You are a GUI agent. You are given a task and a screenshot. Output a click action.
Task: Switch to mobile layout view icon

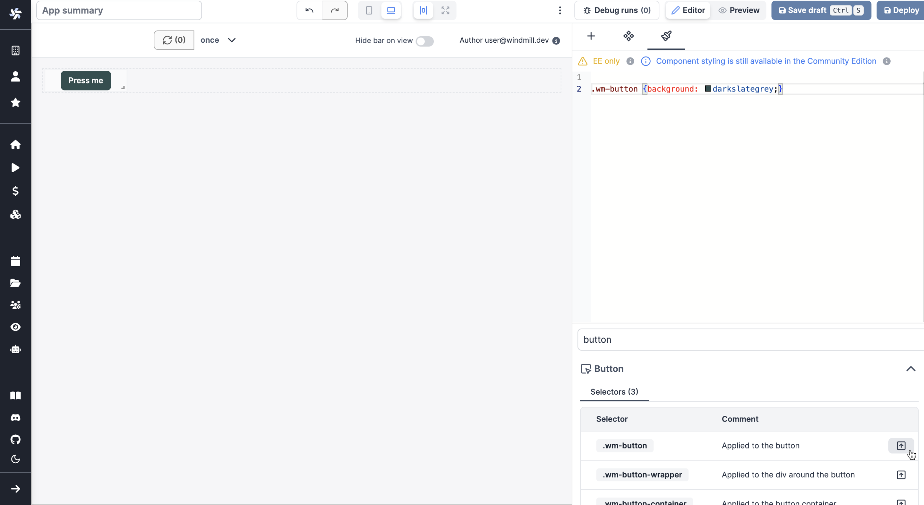[369, 10]
